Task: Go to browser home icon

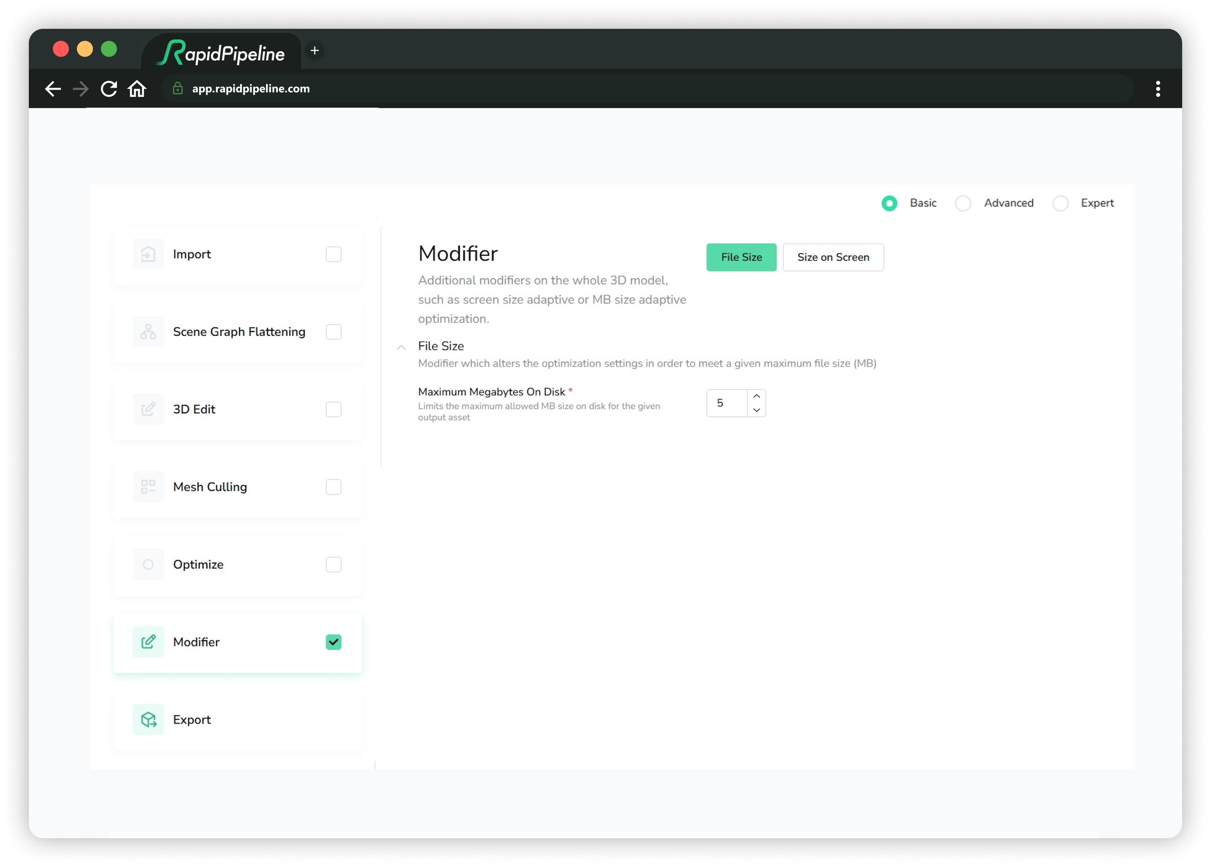Action: click(x=137, y=88)
